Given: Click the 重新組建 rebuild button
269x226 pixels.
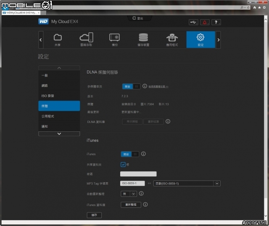Looking at the screenshot, I should point(153,122).
